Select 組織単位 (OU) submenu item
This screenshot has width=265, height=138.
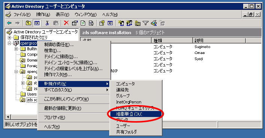136,114
